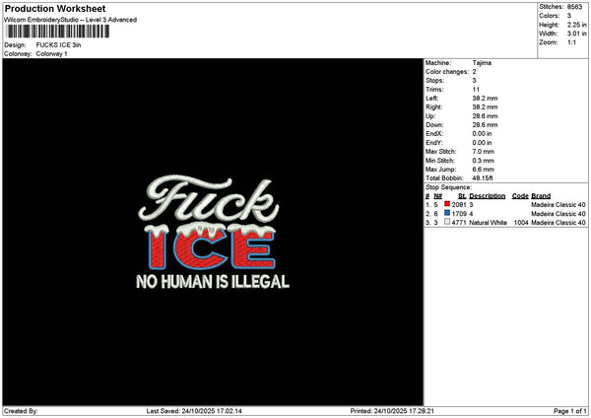Image resolution: width=591 pixels, height=418 pixels.
Task: Click the 'Production Worksheet' title
Action: pyautogui.click(x=55, y=8)
